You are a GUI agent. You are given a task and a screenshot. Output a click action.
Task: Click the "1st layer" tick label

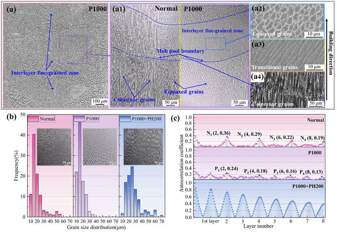click(x=210, y=221)
